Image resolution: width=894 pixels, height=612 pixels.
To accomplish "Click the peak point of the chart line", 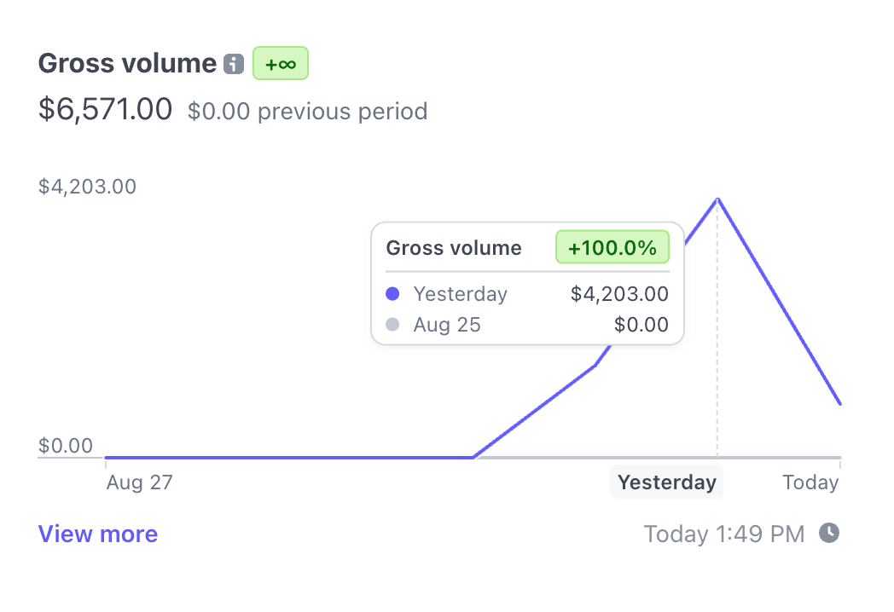I will point(718,199).
